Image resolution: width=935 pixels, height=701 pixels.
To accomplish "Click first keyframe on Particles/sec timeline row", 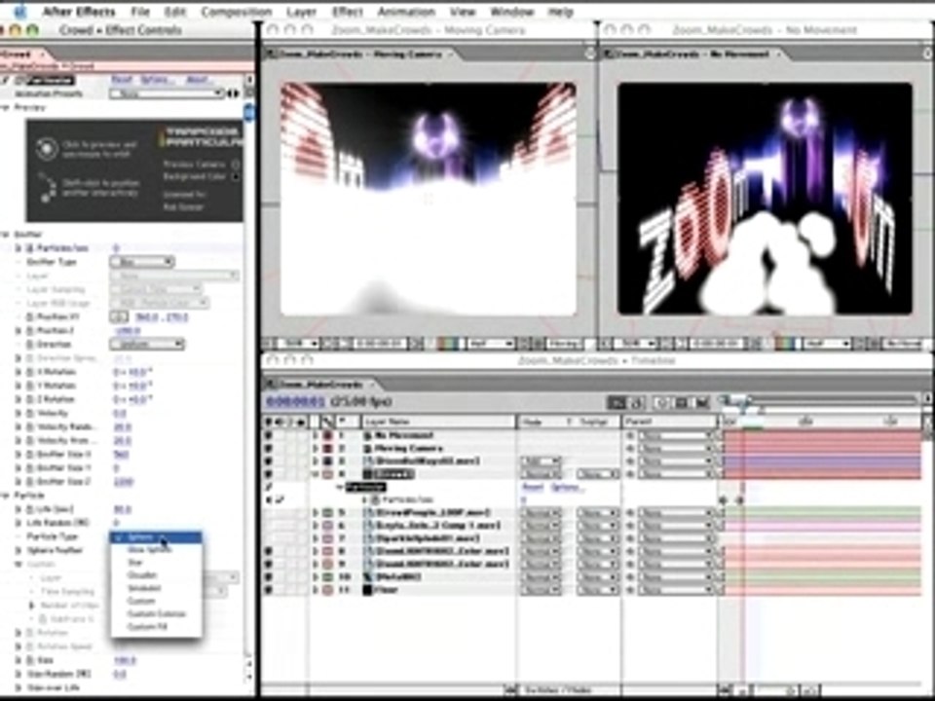I will [724, 500].
